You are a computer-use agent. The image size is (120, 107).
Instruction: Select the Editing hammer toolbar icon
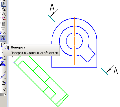pos(4,4)
